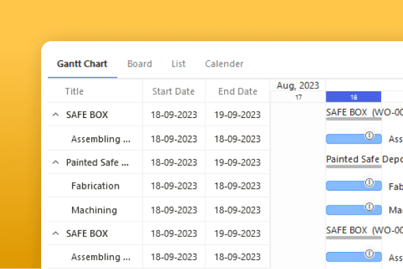Collapse the second SAFE BOX row

56,233
